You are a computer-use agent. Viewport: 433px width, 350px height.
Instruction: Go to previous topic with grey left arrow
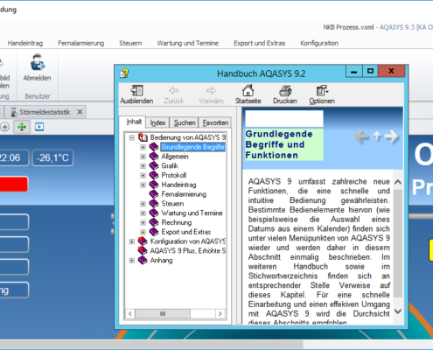[x=361, y=136]
